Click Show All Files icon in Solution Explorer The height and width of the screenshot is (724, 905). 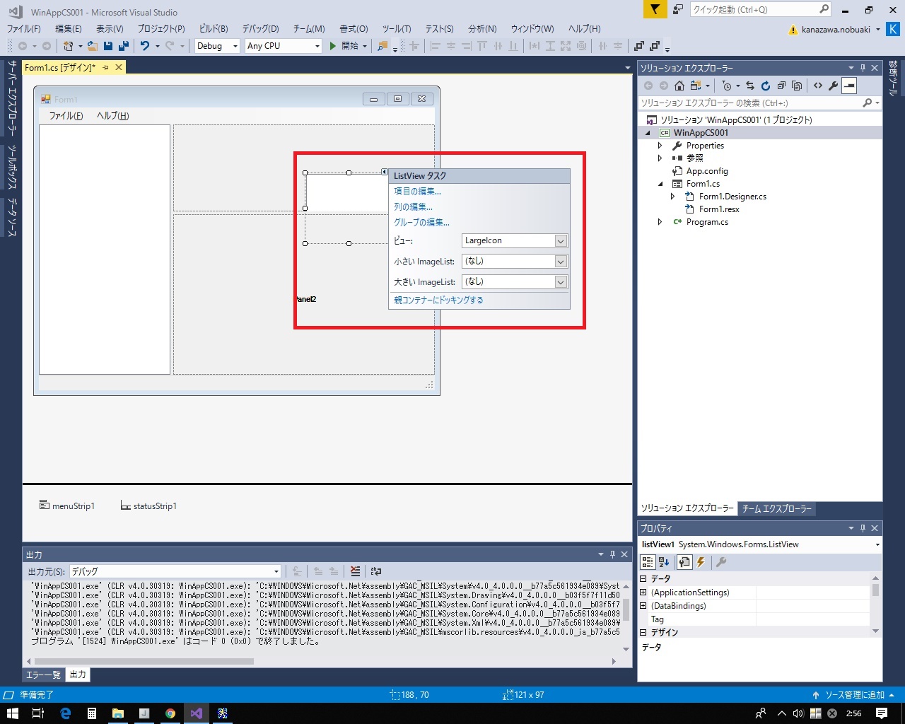[x=797, y=86]
